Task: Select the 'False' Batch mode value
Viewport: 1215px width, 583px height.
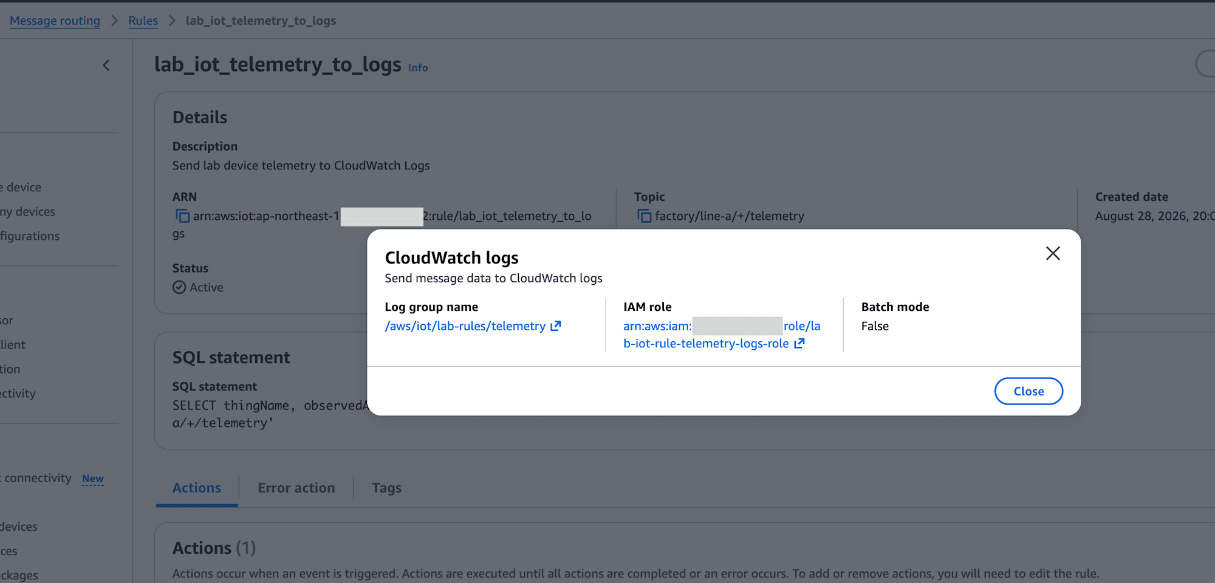Action: pos(875,326)
